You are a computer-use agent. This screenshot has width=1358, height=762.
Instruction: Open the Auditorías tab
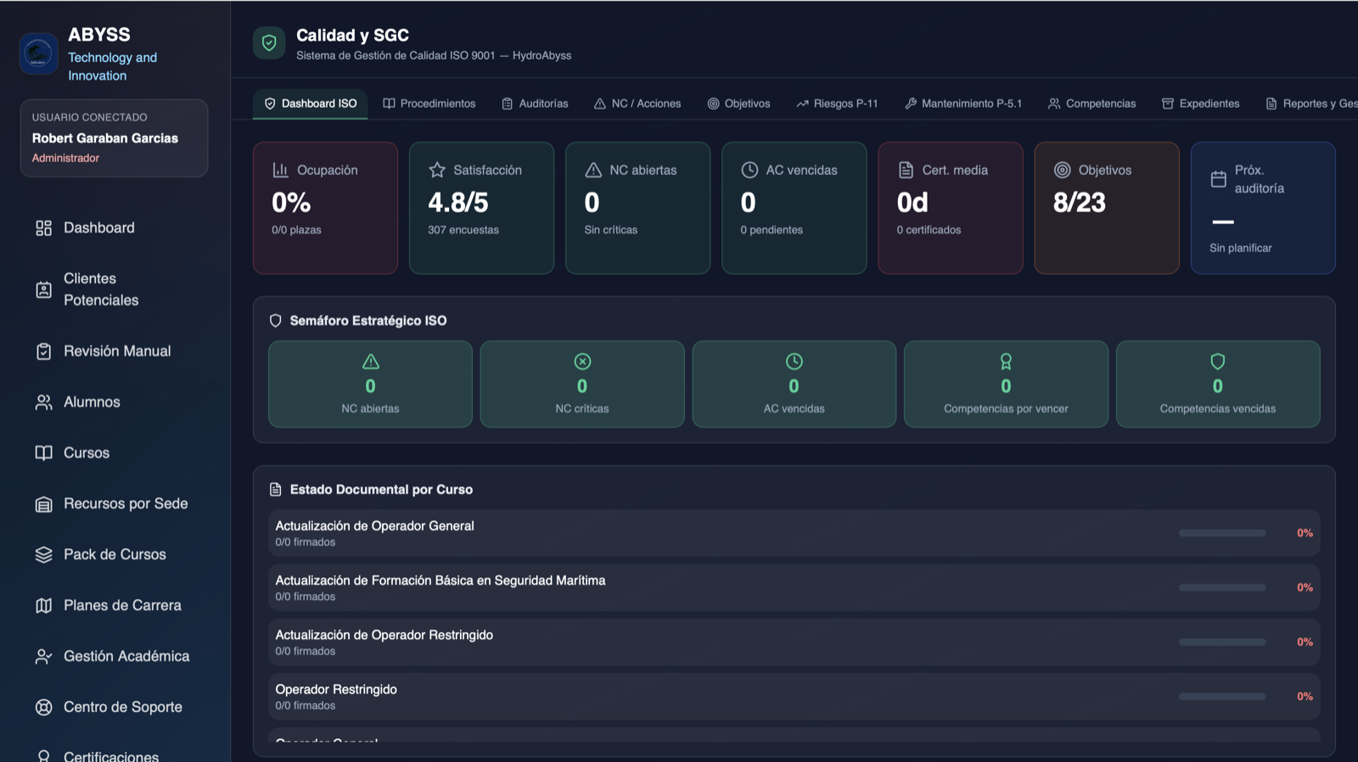tap(535, 104)
